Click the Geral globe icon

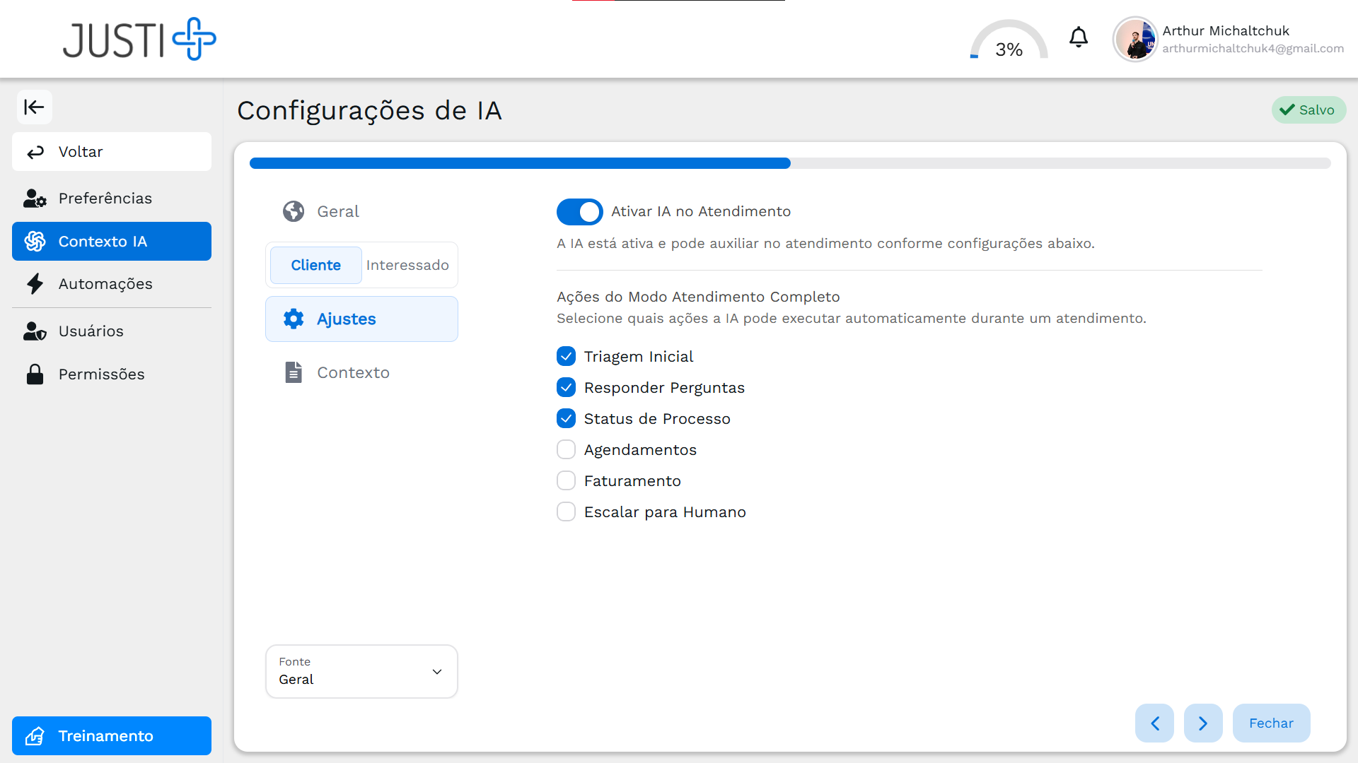coord(294,211)
